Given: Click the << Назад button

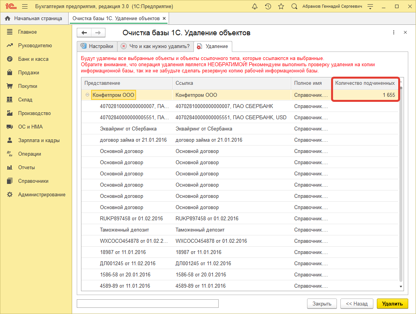Looking at the screenshot, I should (x=357, y=304).
